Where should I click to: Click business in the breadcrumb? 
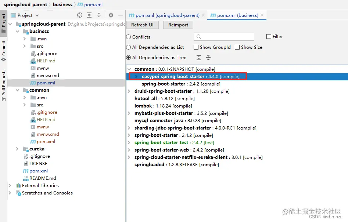pos(62,4)
